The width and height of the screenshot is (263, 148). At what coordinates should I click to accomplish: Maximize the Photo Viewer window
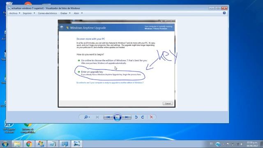pyautogui.click(x=218, y=8)
